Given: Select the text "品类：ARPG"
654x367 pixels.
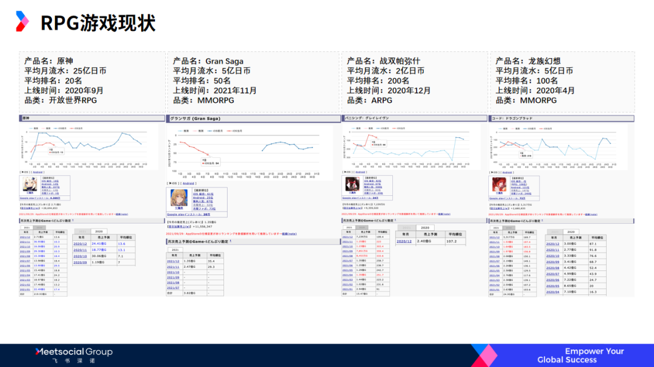Looking at the screenshot, I should pos(369,100).
